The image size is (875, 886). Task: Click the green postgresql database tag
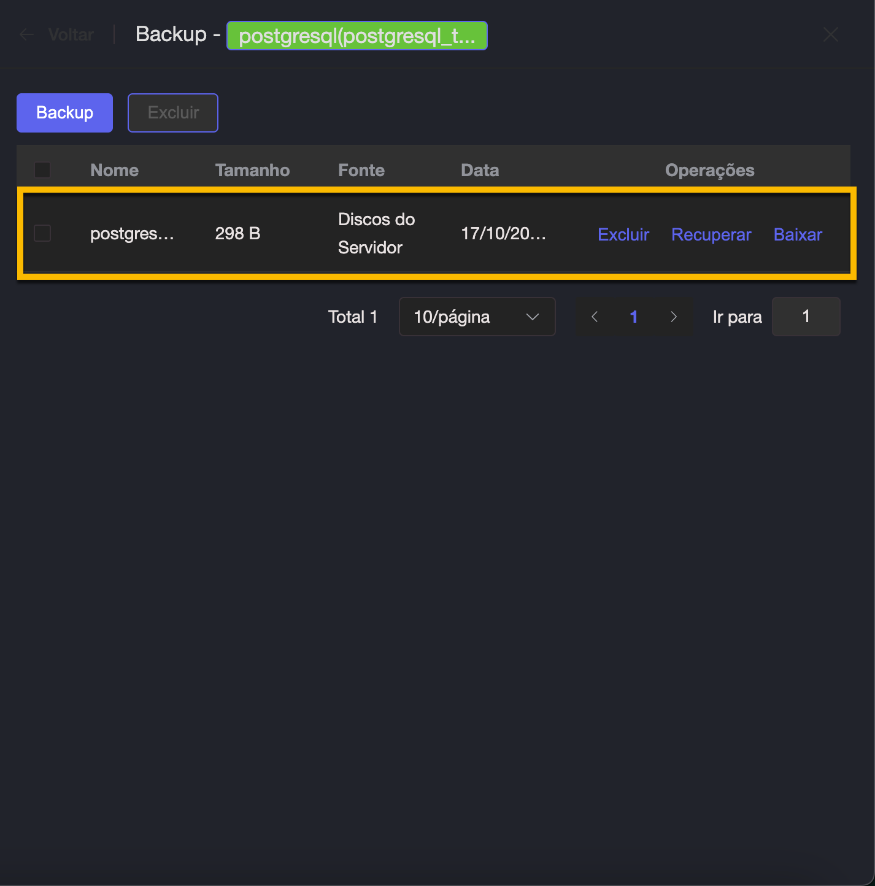click(x=357, y=36)
